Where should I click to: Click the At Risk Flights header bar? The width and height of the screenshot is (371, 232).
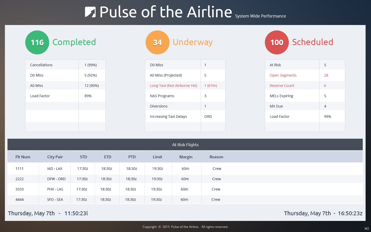click(x=185, y=145)
